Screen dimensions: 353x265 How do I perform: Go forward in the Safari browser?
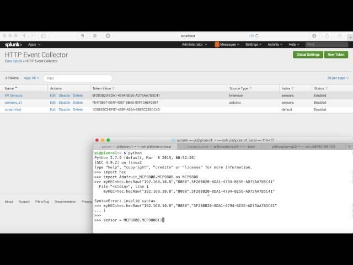coord(32,35)
